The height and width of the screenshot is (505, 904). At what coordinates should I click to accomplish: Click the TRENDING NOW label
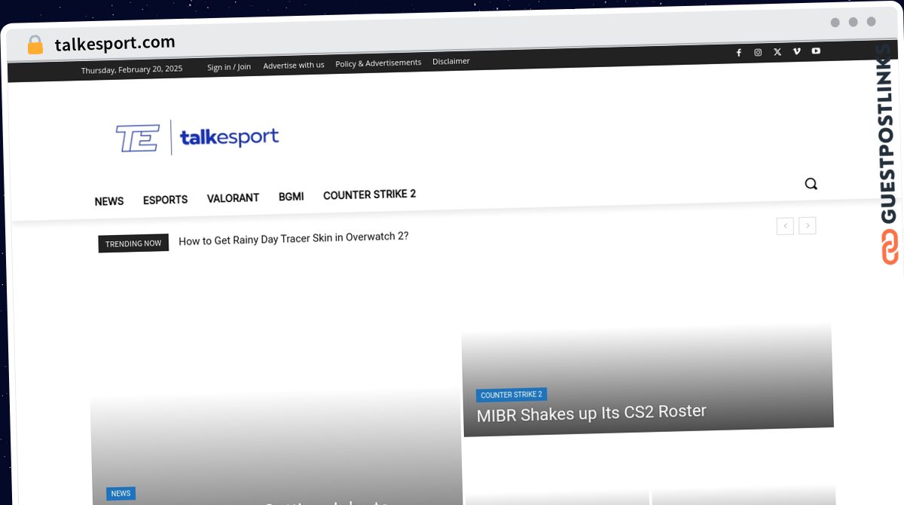pos(133,243)
